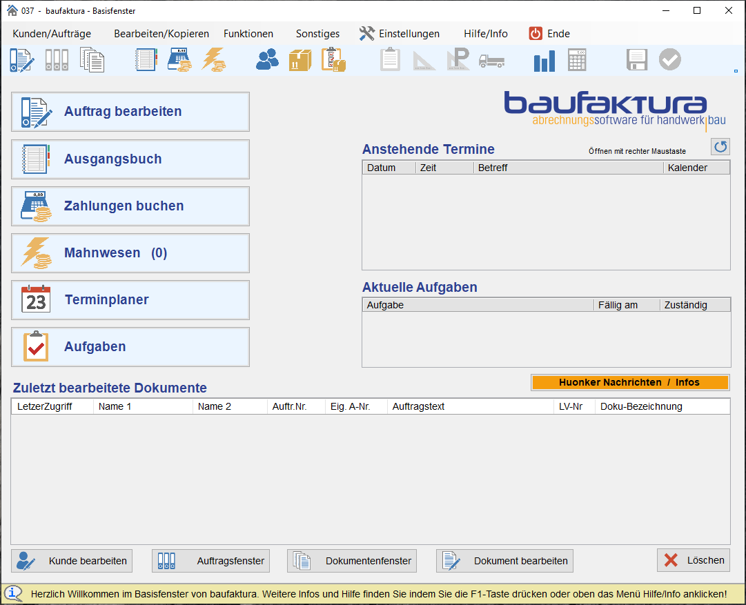Viewport: 746px width, 605px height.
Task: Click the greyed P with triangle toolbar icon
Action: click(458, 60)
